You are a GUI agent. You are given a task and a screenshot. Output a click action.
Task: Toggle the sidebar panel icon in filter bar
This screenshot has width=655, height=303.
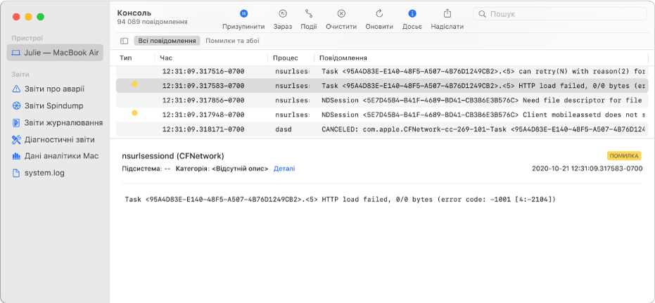tap(124, 41)
